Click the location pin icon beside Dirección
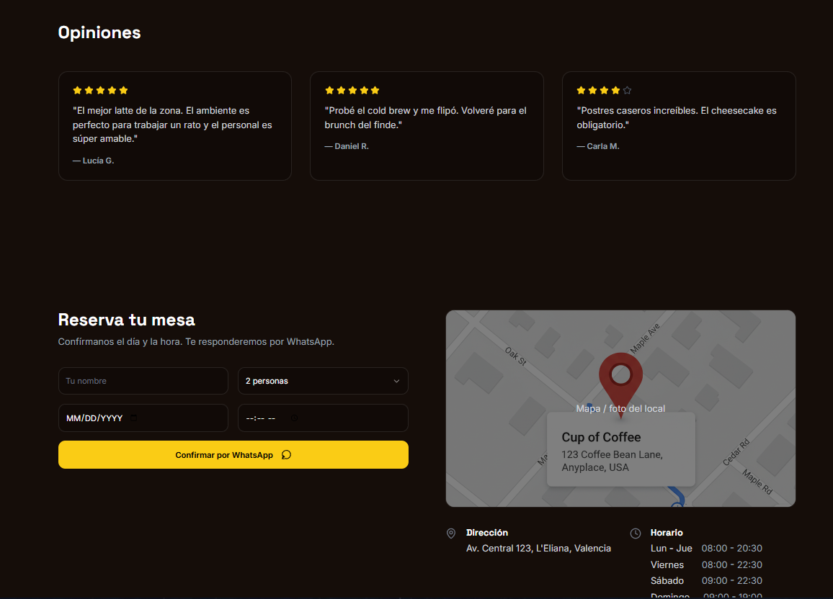 point(451,533)
